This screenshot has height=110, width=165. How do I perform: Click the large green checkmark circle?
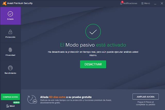pos(93,32)
